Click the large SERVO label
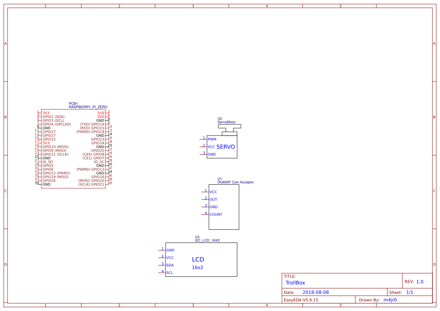This screenshot has width=440, height=311. [225, 147]
